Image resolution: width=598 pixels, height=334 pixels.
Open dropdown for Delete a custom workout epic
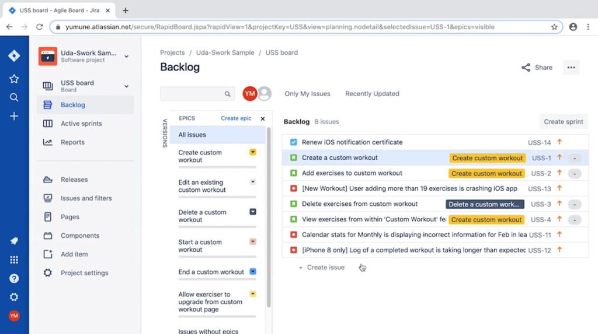tap(253, 212)
